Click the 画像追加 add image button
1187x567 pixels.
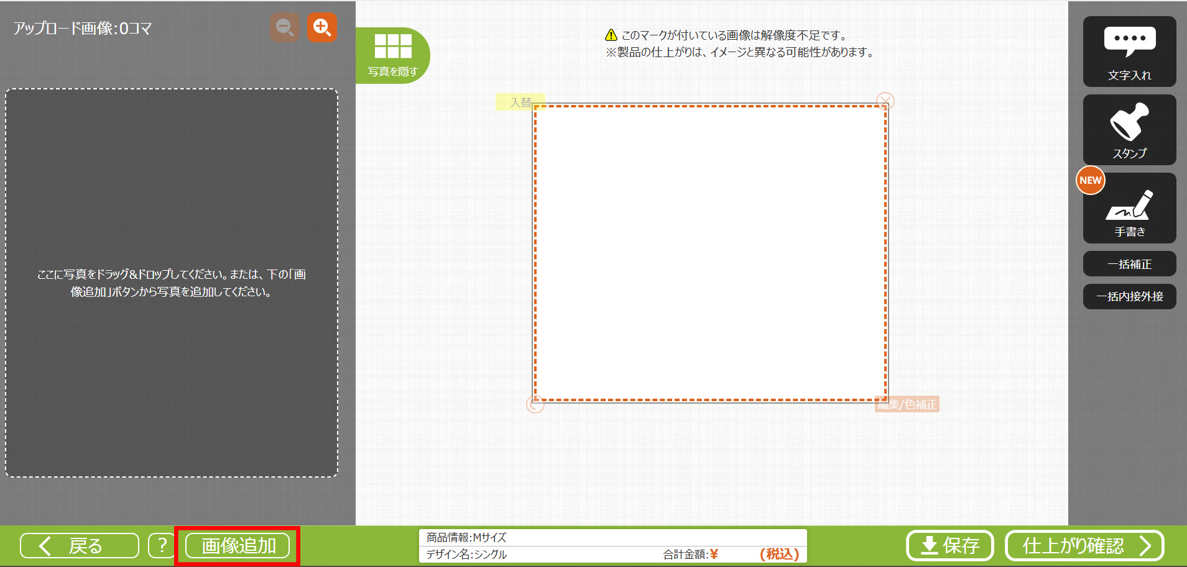(238, 546)
